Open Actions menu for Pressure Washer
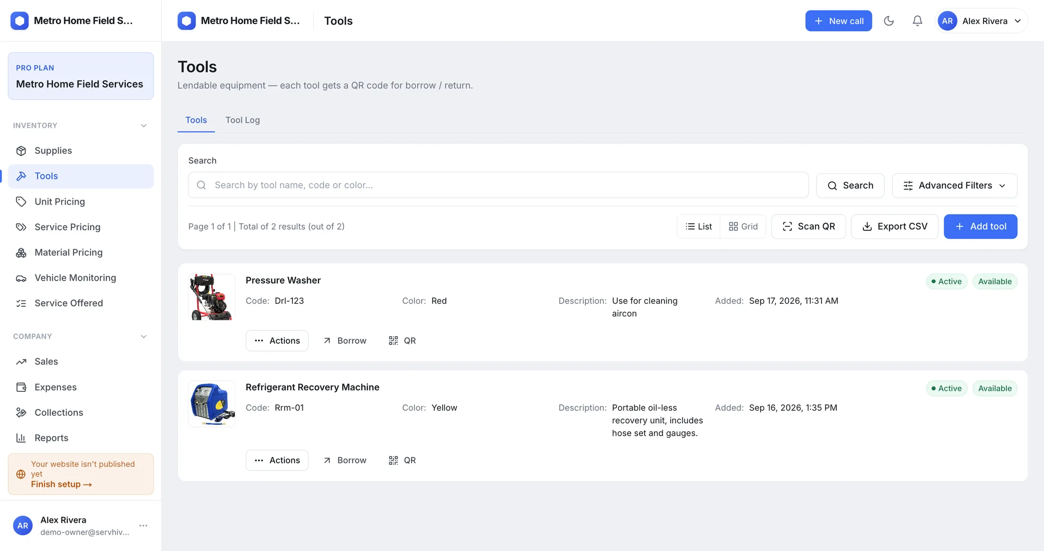The width and height of the screenshot is (1044, 551). [x=277, y=341]
